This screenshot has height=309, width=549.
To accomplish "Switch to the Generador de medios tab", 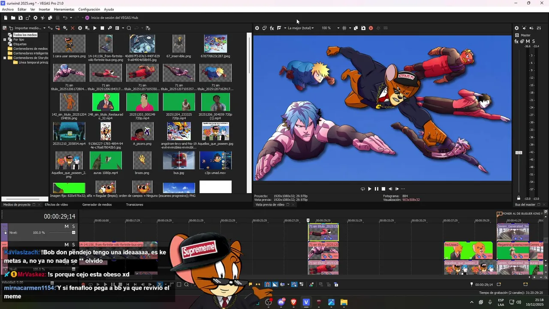I will [97, 205].
